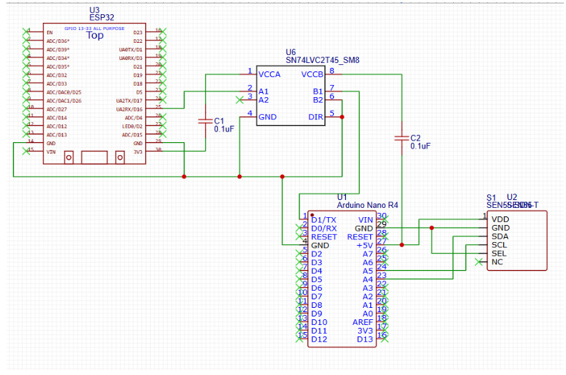The height and width of the screenshot is (375, 566).
Task: Click the no-connect marker on NC pin
Action: pyautogui.click(x=478, y=262)
